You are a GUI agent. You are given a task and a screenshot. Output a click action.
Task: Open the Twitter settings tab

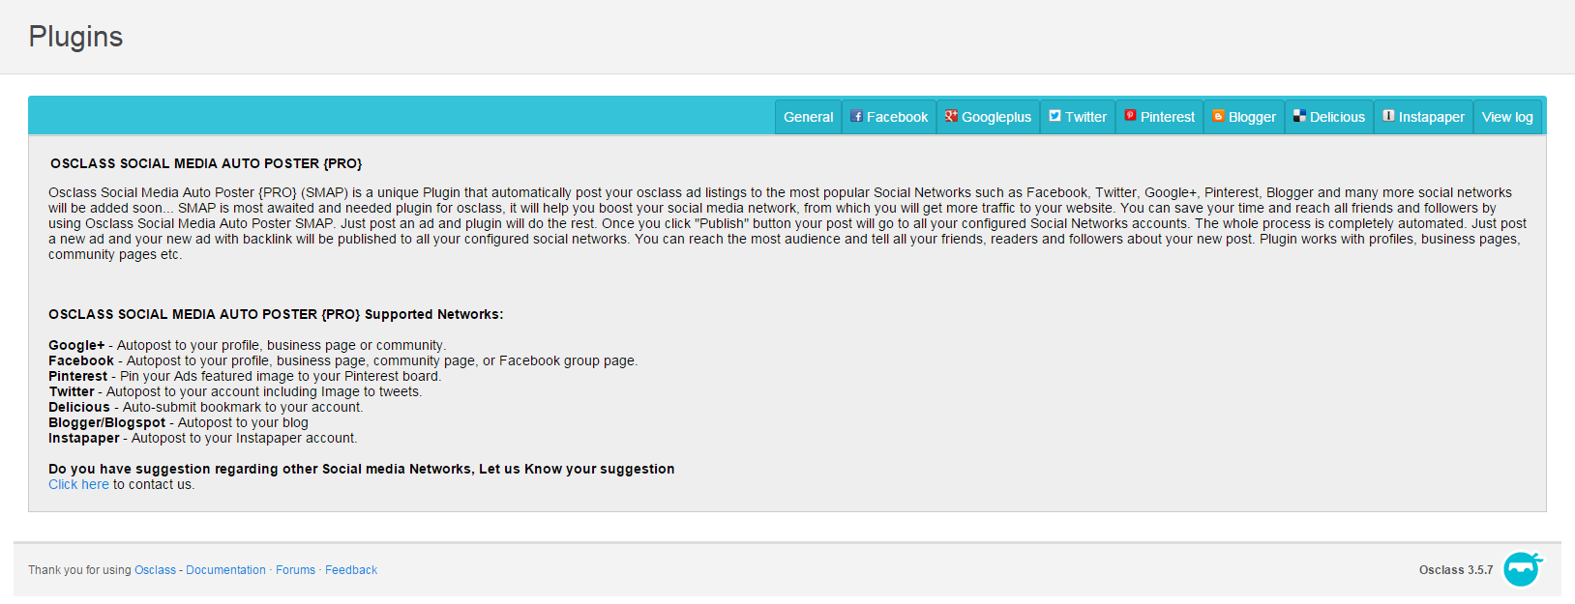click(1077, 116)
